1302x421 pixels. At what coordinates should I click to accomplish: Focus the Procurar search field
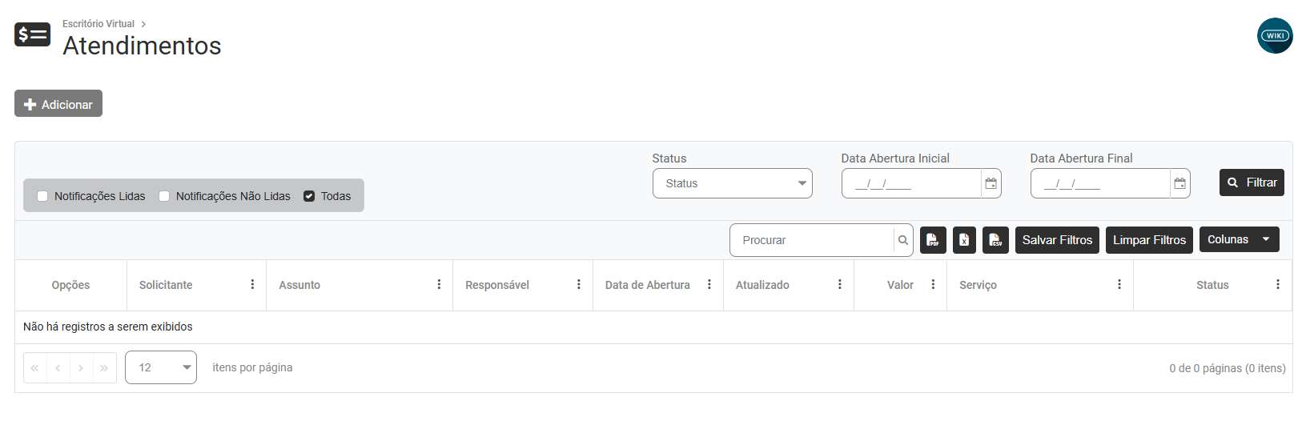(x=812, y=240)
